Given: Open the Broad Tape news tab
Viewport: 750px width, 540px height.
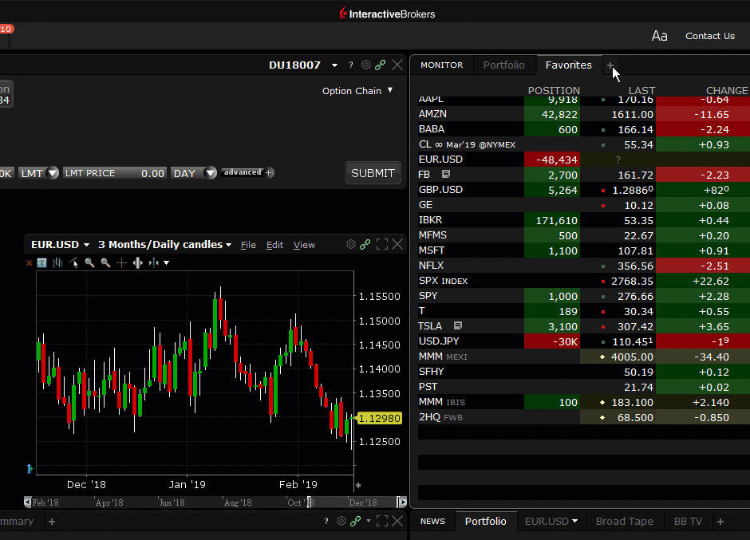Looking at the screenshot, I should [624, 522].
